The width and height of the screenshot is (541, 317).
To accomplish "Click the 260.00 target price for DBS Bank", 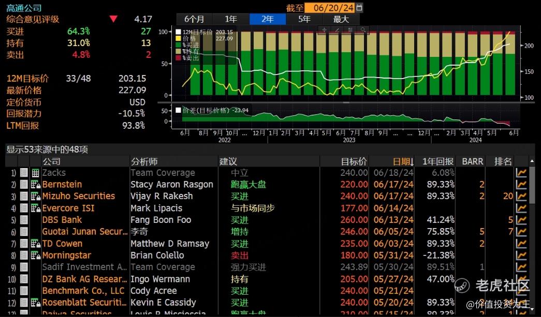I will point(354,220).
